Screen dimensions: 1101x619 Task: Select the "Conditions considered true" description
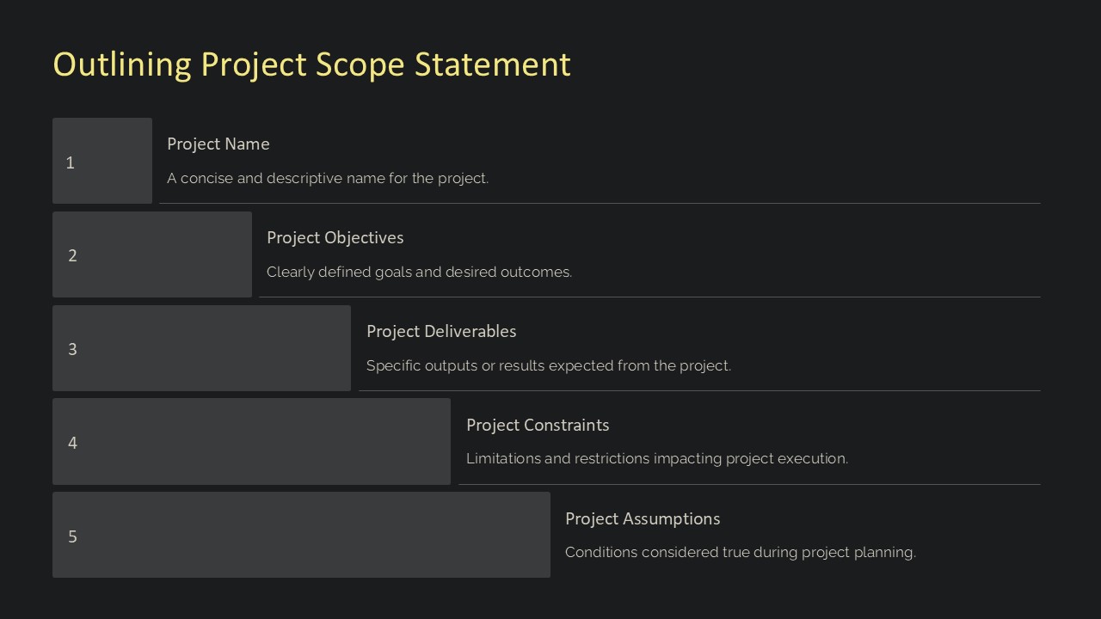[741, 552]
